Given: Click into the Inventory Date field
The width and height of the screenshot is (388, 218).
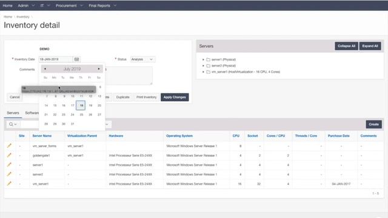Looking at the screenshot, I should [x=56, y=59].
